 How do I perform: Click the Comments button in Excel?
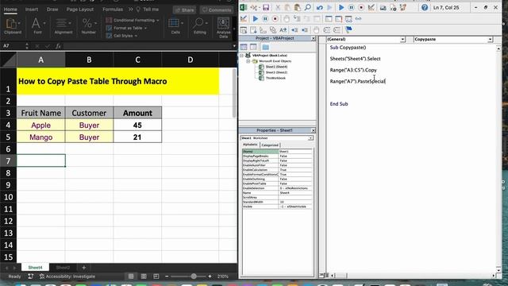[217, 10]
